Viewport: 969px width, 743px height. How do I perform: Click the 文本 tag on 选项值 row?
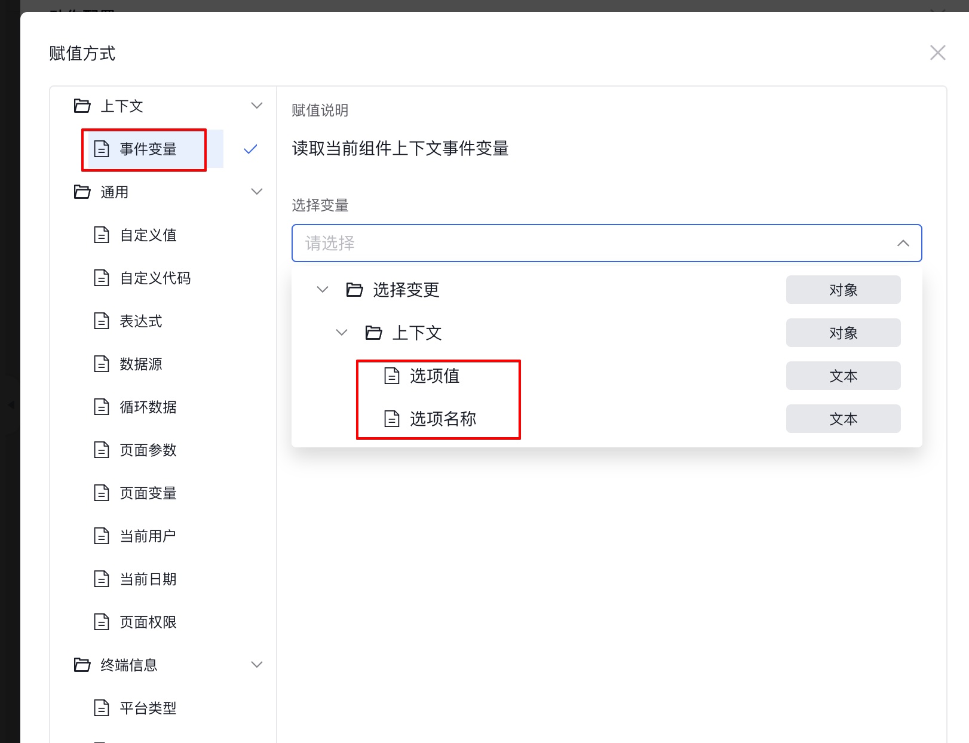[844, 376]
